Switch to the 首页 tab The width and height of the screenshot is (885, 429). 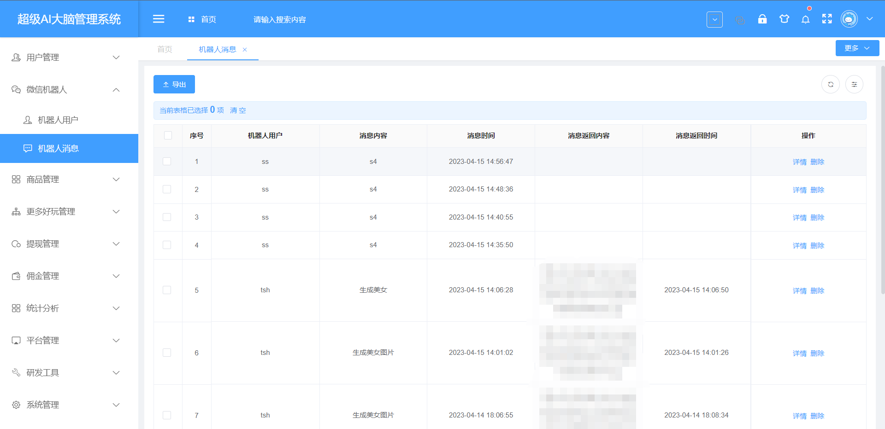click(x=165, y=49)
